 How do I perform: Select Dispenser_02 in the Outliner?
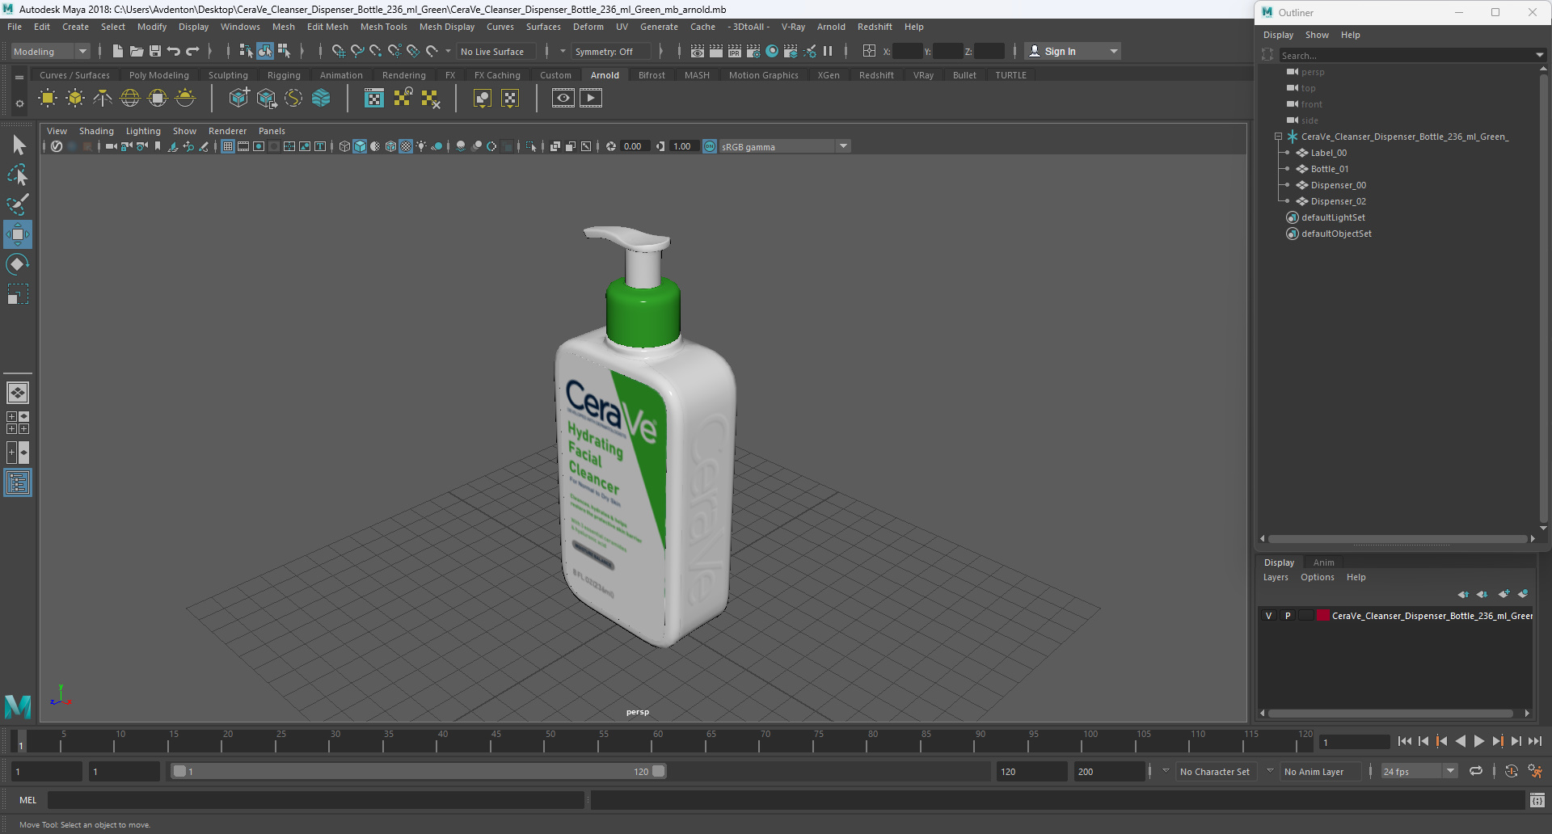click(x=1338, y=201)
